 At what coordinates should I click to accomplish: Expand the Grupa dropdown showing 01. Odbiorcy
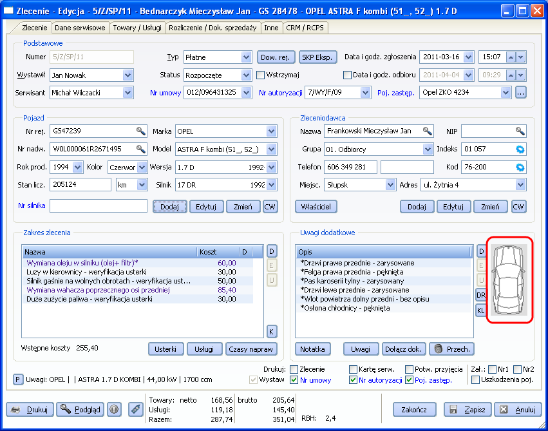click(428, 149)
